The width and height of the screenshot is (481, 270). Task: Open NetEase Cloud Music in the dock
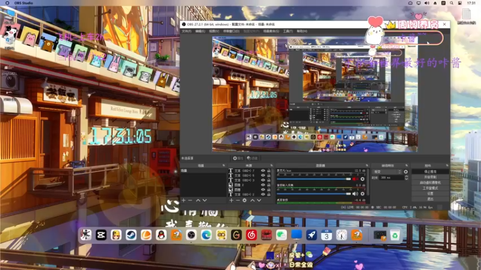pos(251,235)
